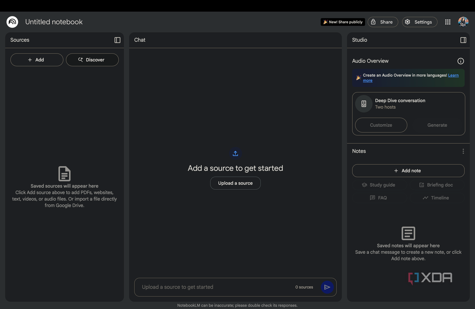
Task: Click the Deep Dive conversation speaker icon
Action: pos(364,104)
